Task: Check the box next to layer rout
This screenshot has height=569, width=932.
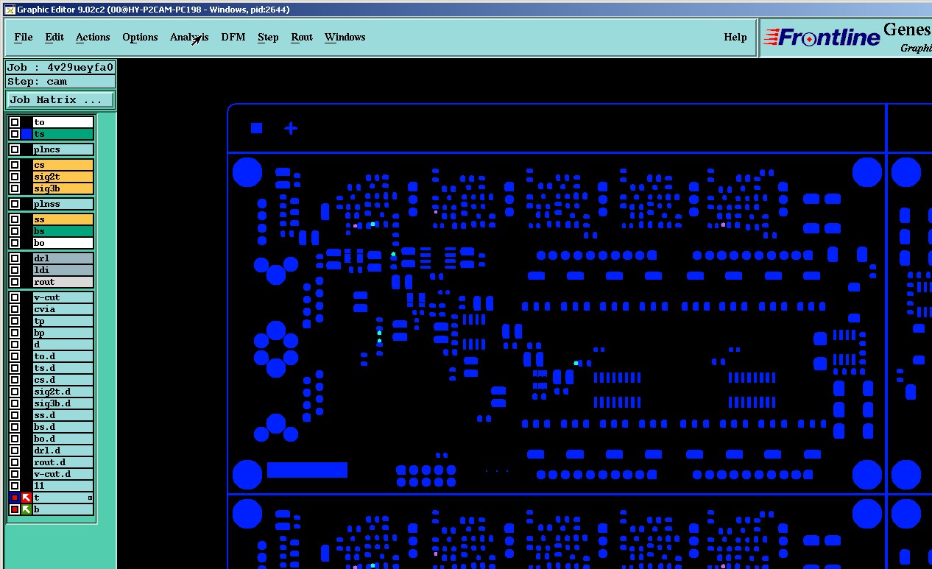Action: coord(15,282)
